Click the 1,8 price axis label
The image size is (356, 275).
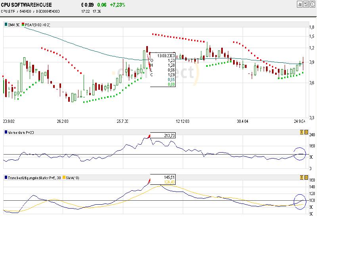[x=312, y=27]
